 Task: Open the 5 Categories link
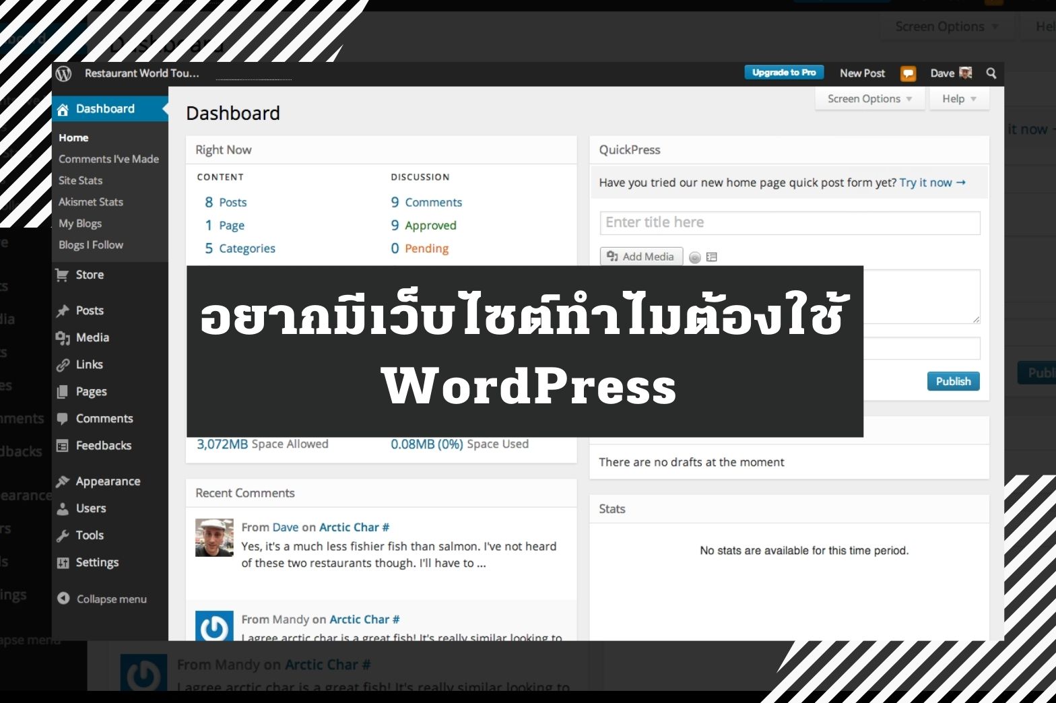coord(240,248)
